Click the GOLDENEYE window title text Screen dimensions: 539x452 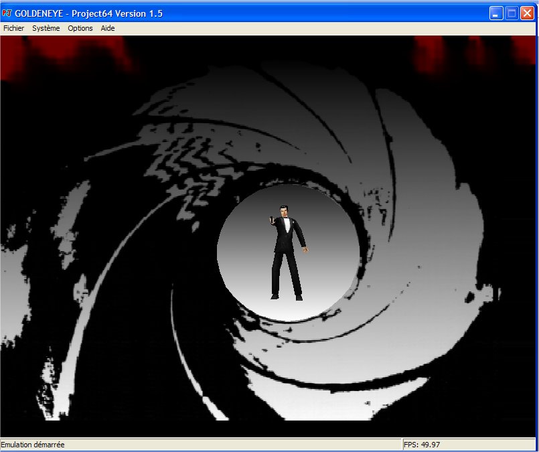[x=88, y=13]
